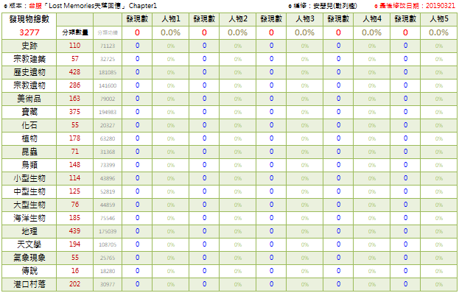Select the 中型生物 category cell

tap(29, 191)
